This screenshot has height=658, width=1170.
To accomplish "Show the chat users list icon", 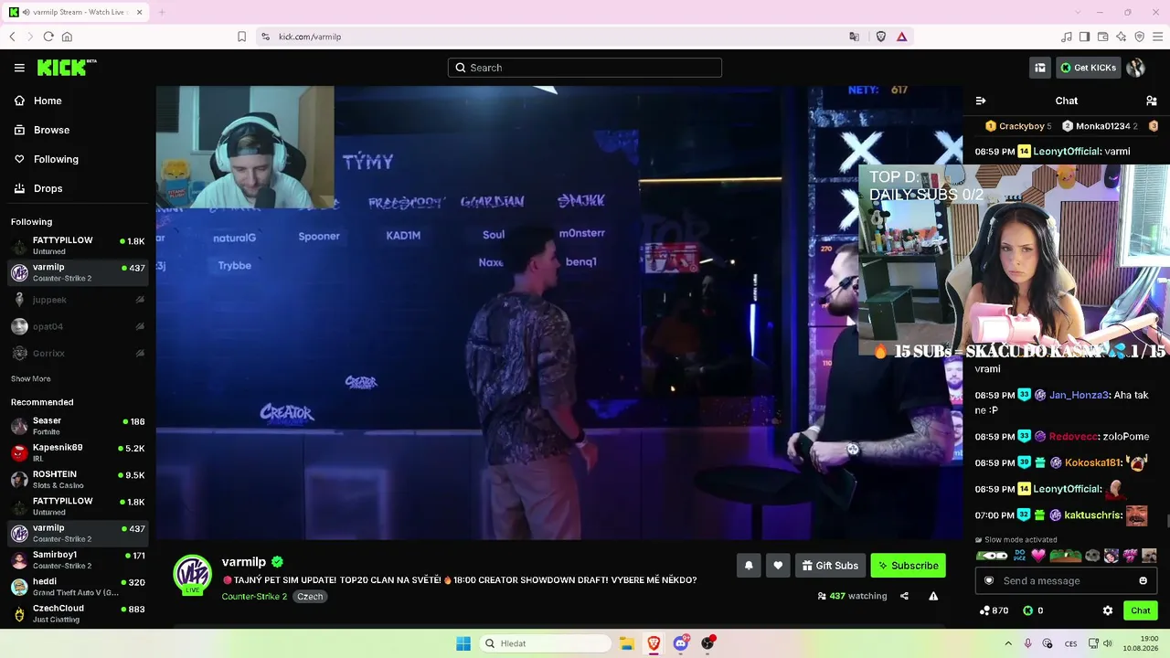I will coord(1151,101).
